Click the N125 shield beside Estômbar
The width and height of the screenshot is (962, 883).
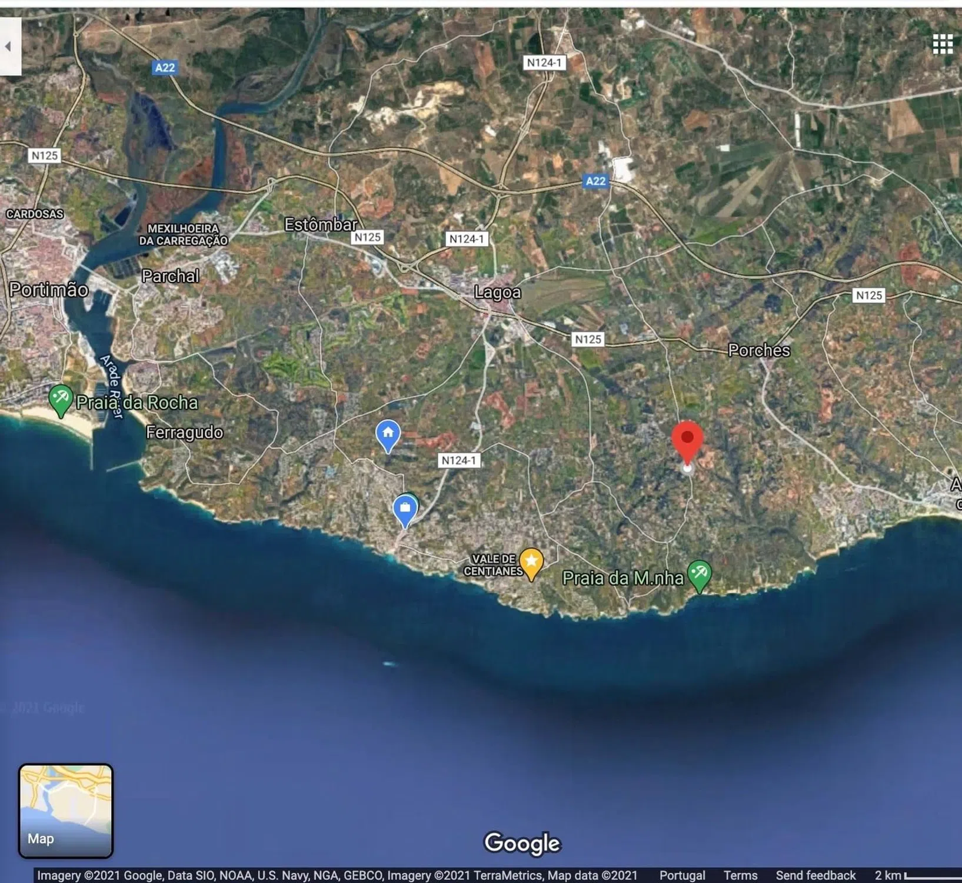tap(367, 237)
